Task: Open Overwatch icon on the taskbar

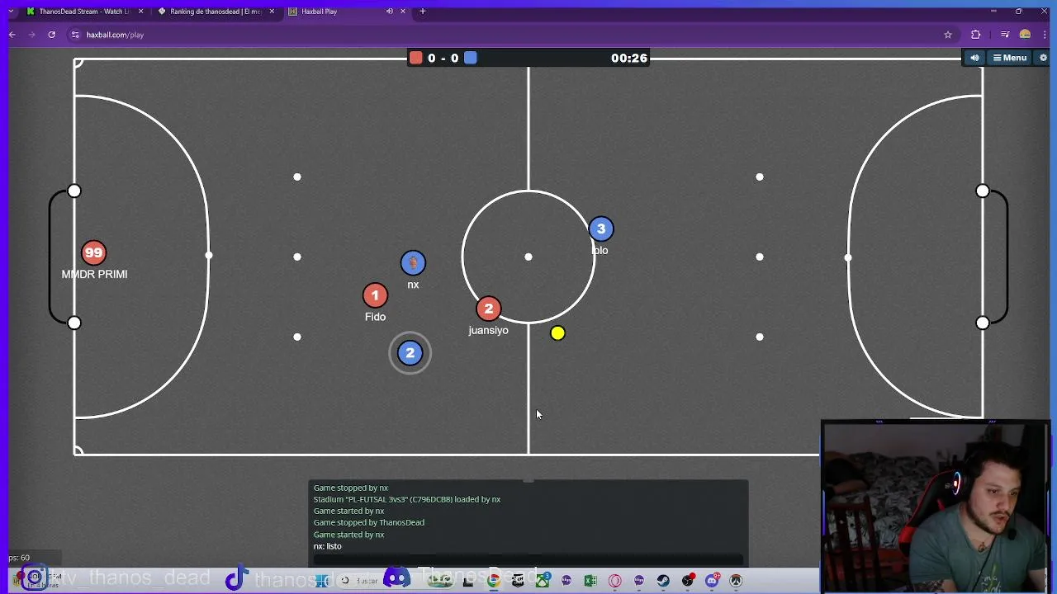Action: coord(736,581)
